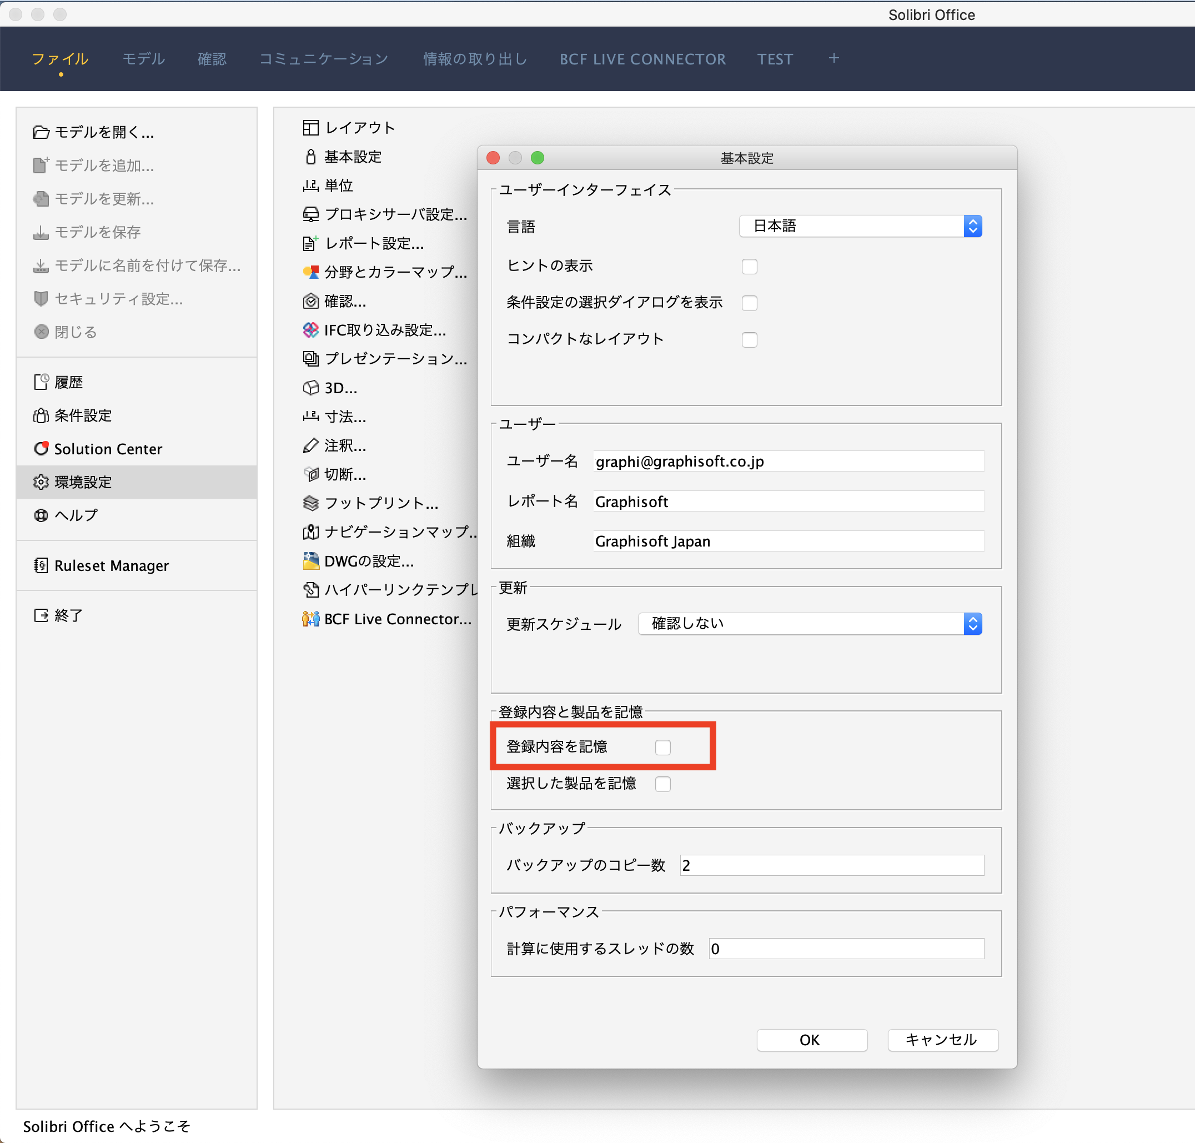Click the IFC取り込み設定 icon
Image resolution: width=1195 pixels, height=1143 pixels.
coord(310,329)
